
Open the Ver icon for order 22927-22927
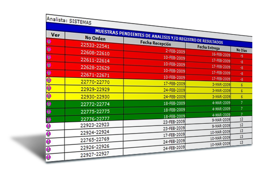pos(49,157)
